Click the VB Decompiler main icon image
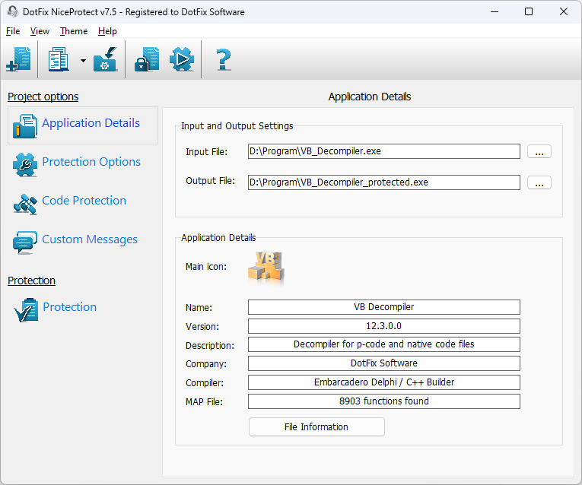Screen dimensions: 582x485 pos(266,268)
